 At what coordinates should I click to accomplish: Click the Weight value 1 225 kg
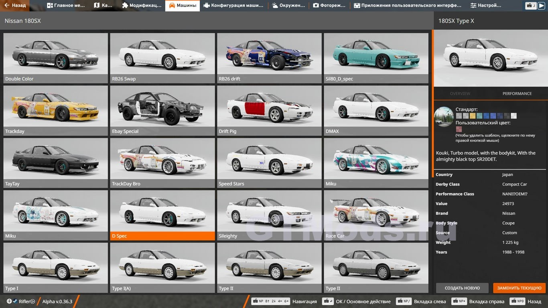[510, 242]
